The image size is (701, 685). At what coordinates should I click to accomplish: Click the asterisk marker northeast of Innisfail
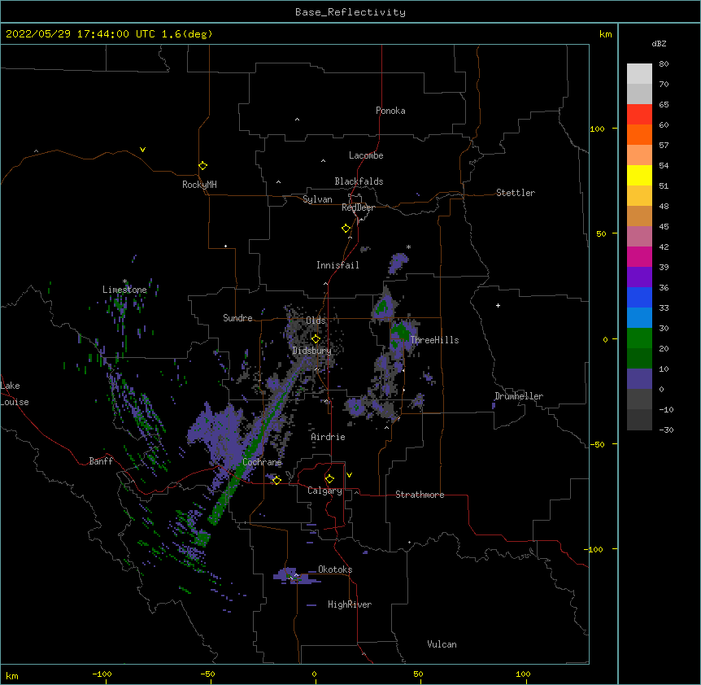pyautogui.click(x=408, y=247)
